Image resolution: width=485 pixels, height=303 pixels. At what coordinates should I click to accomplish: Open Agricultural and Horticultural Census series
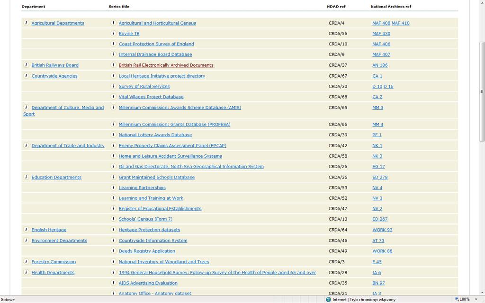(x=157, y=23)
